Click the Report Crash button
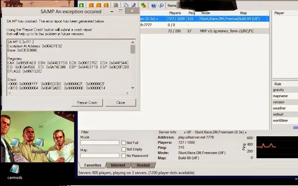The image size is (298, 186). [x=87, y=103]
